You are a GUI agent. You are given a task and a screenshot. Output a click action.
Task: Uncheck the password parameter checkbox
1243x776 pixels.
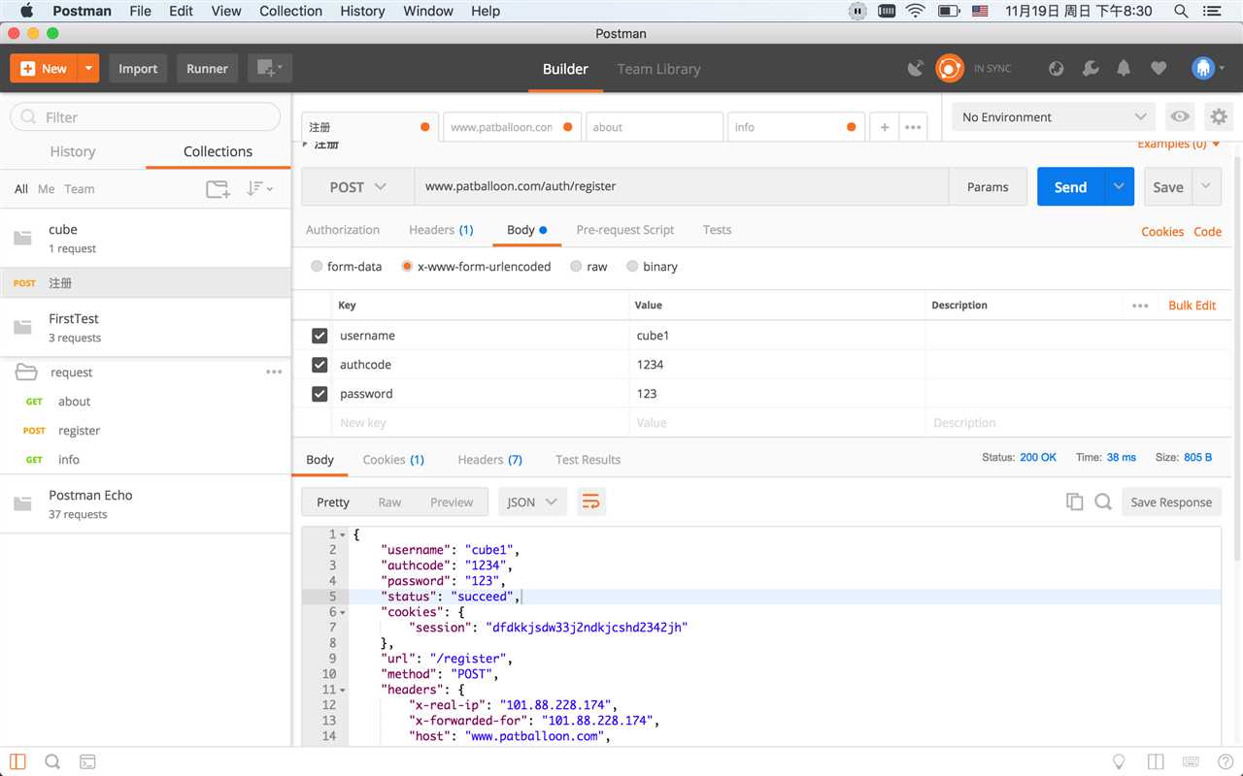[319, 394]
